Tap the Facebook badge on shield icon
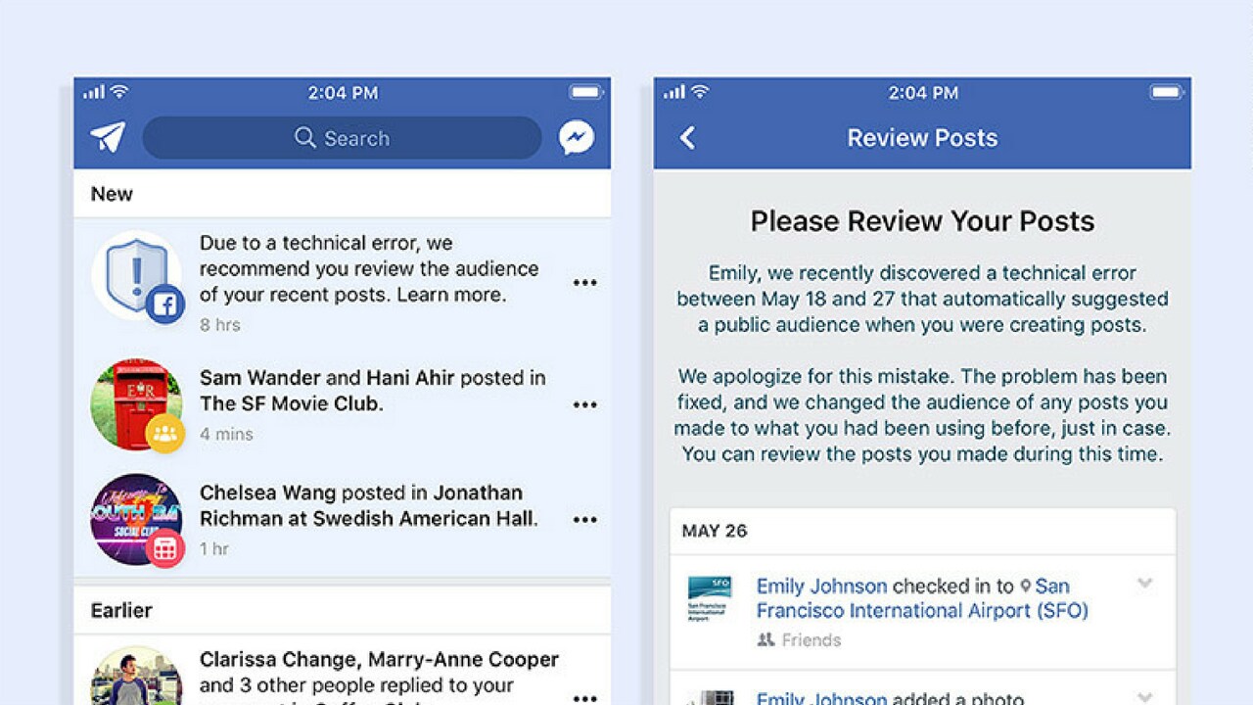Image resolution: width=1253 pixels, height=705 pixels. 165,305
